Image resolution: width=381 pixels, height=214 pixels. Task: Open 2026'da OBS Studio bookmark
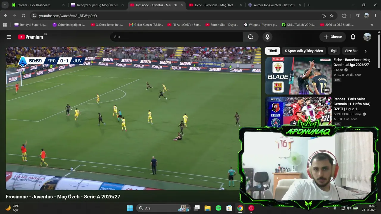(x=337, y=25)
